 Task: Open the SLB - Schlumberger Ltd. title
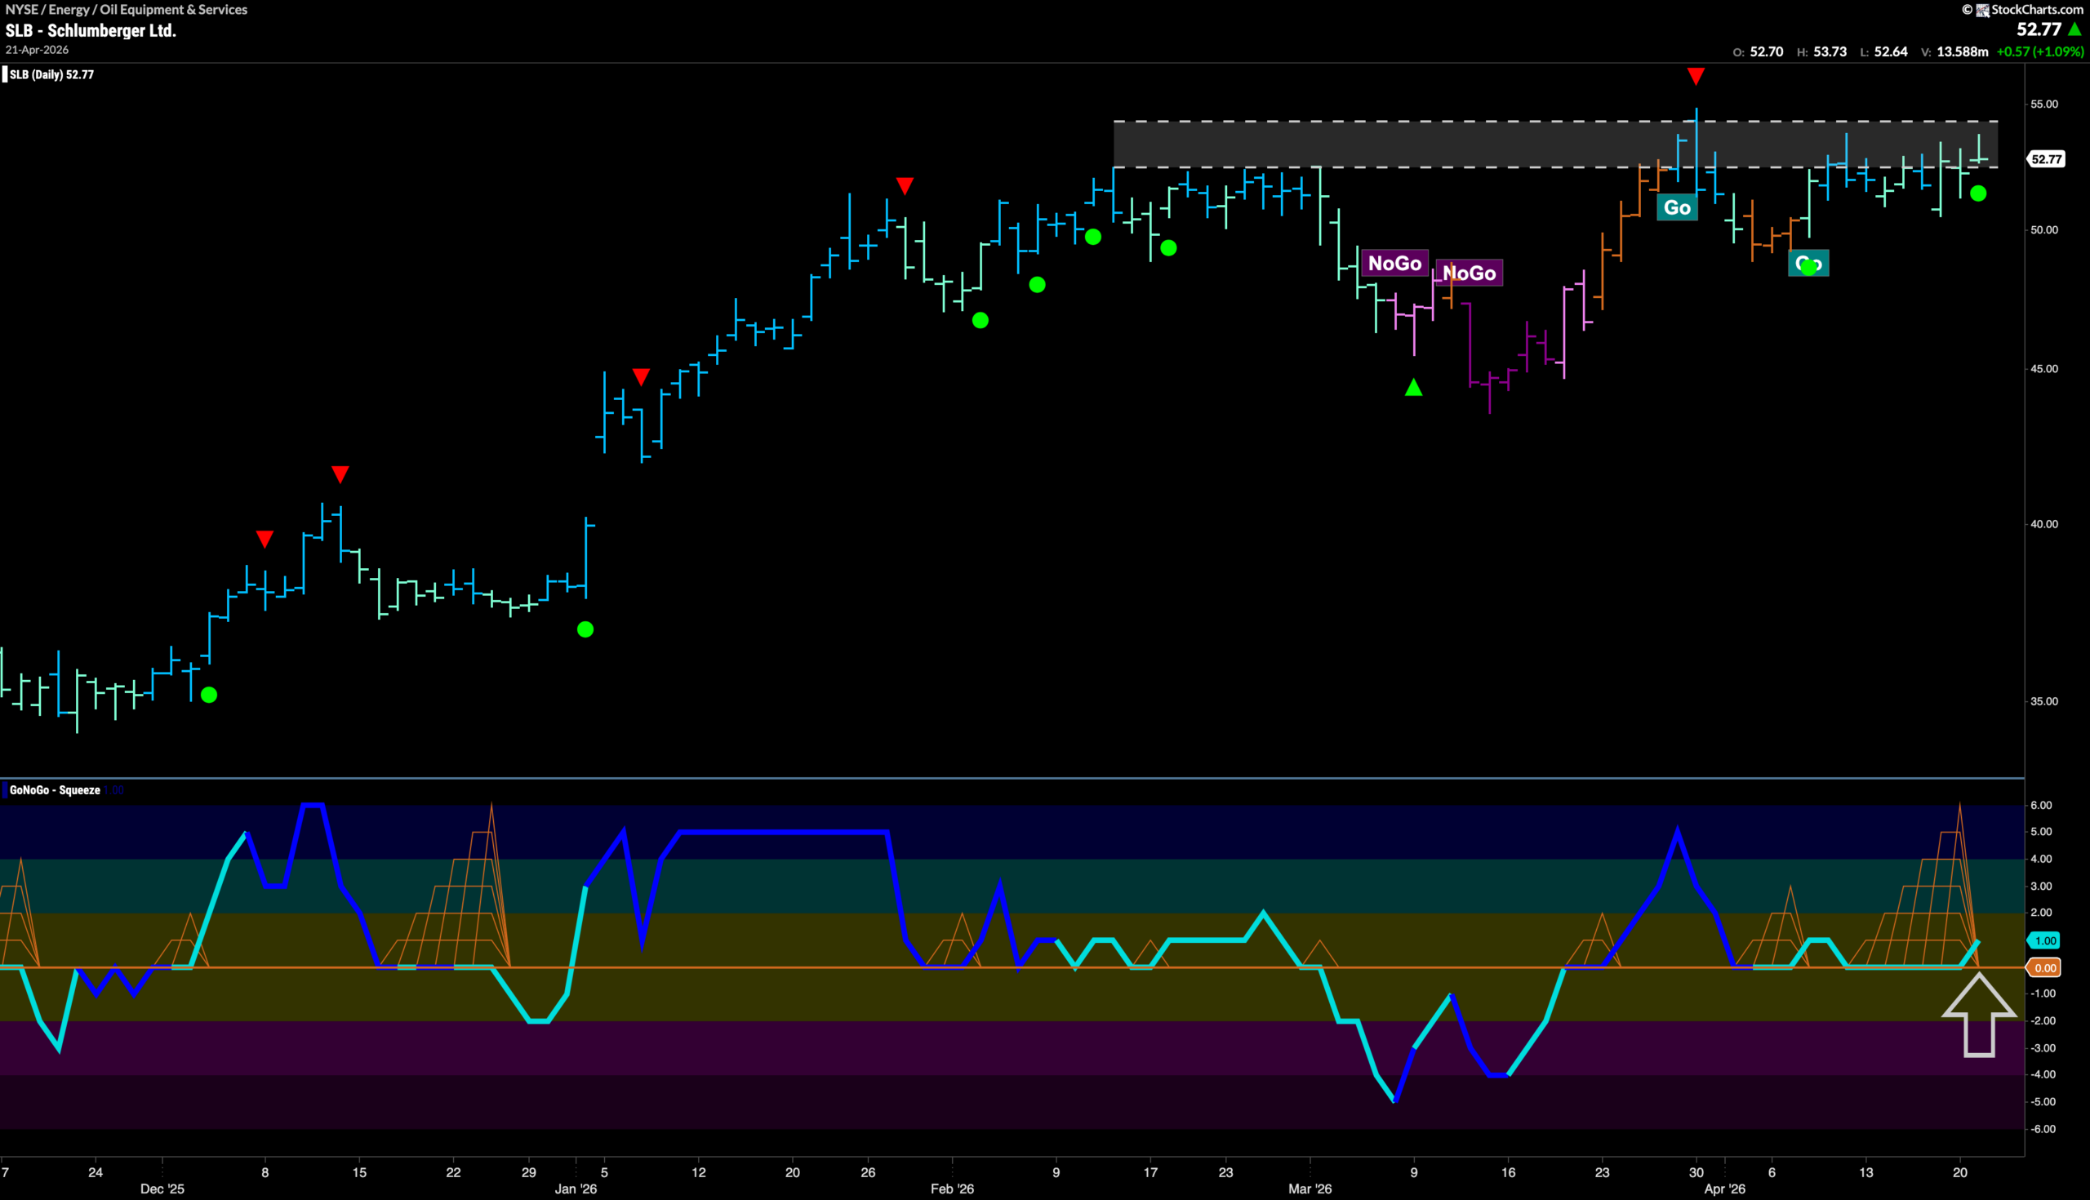[91, 30]
